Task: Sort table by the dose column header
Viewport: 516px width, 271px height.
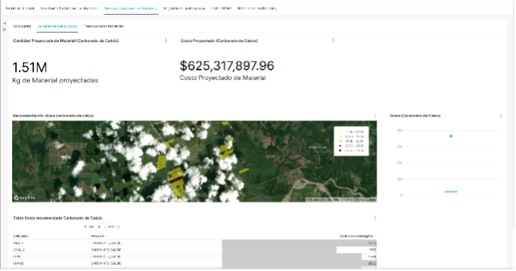Action: [x=357, y=236]
